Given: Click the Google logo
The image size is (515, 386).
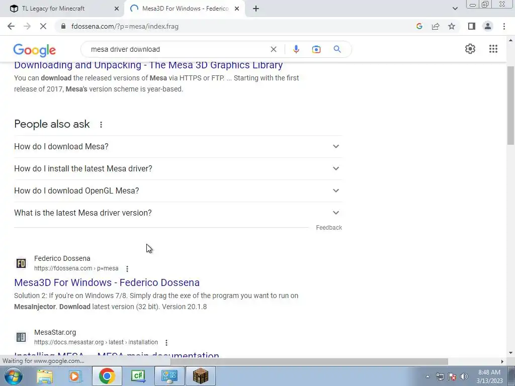Looking at the screenshot, I should (x=35, y=50).
